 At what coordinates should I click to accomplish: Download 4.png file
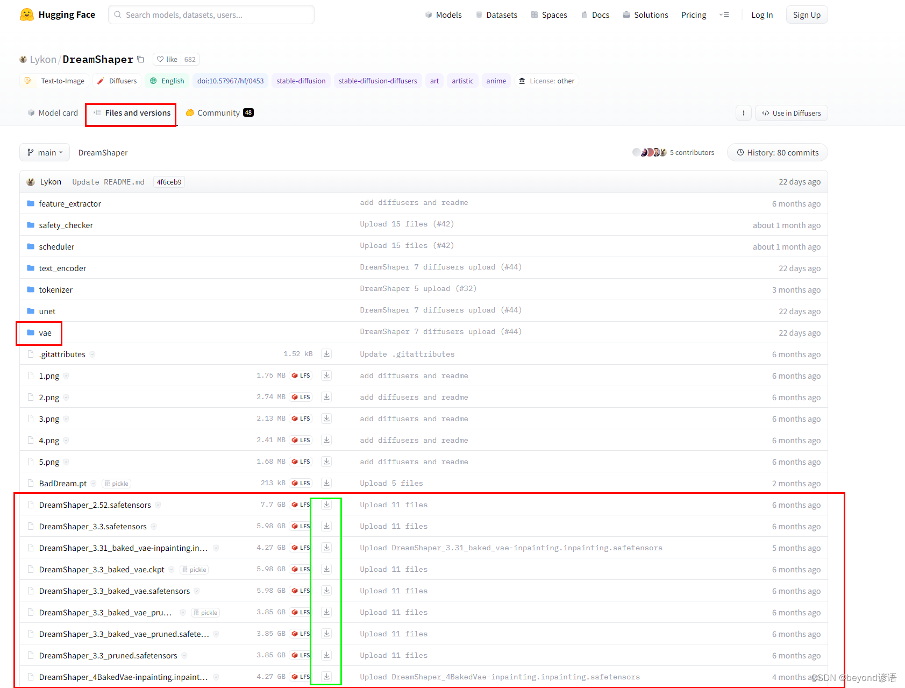(326, 440)
